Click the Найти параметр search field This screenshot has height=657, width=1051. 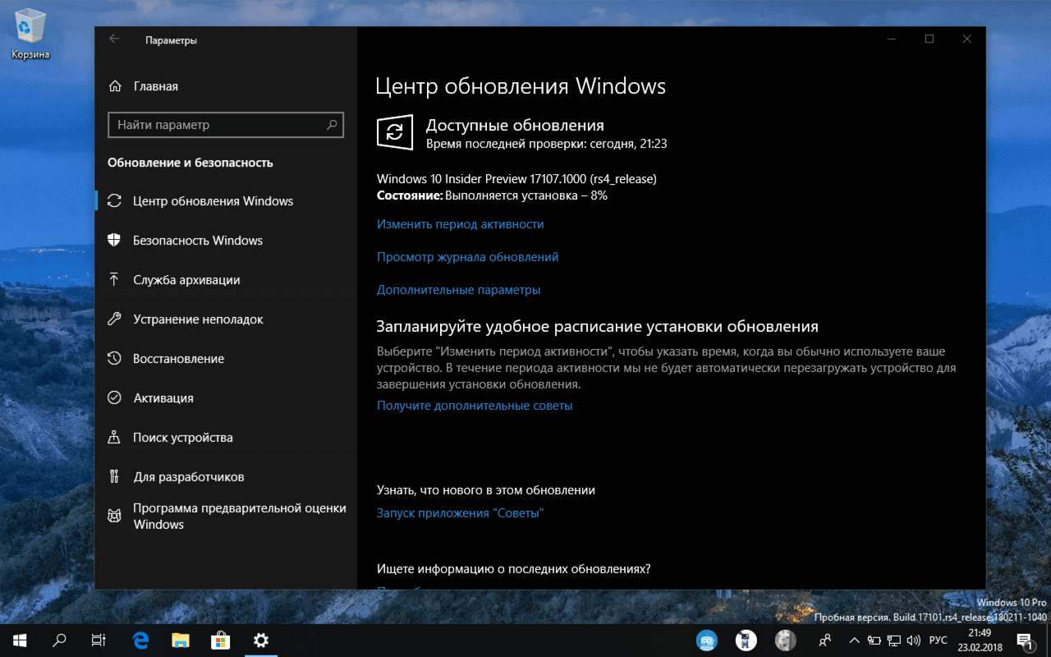[x=226, y=125]
